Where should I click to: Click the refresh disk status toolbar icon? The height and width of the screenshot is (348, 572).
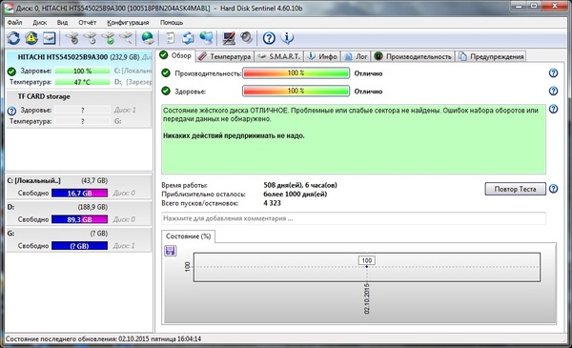click(13, 38)
